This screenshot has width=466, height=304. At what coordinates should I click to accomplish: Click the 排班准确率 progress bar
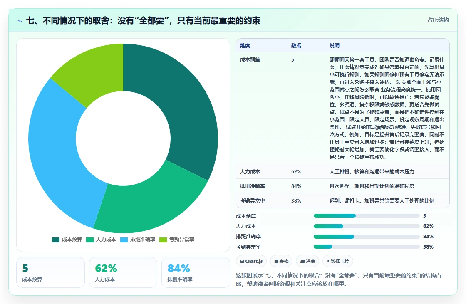point(367,237)
